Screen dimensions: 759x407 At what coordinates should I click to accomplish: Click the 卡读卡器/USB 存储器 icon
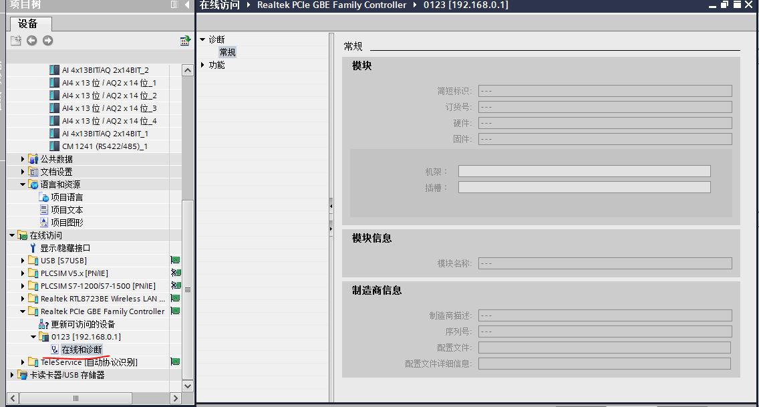click(x=22, y=374)
